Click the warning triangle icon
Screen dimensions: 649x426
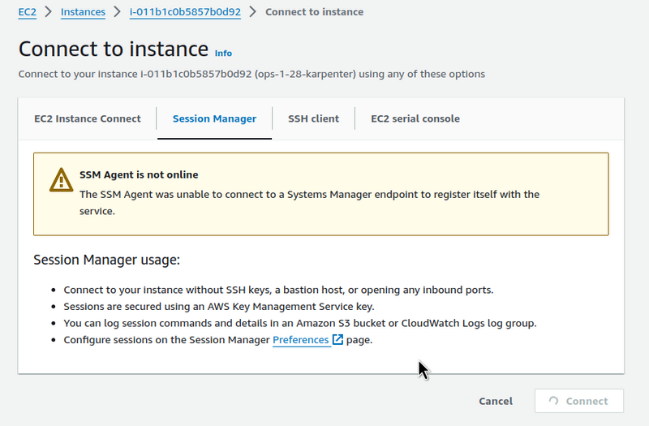click(x=62, y=179)
